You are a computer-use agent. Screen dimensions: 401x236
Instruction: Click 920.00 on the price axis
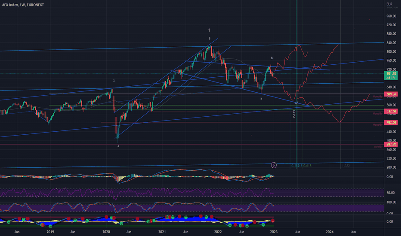click(x=391, y=25)
